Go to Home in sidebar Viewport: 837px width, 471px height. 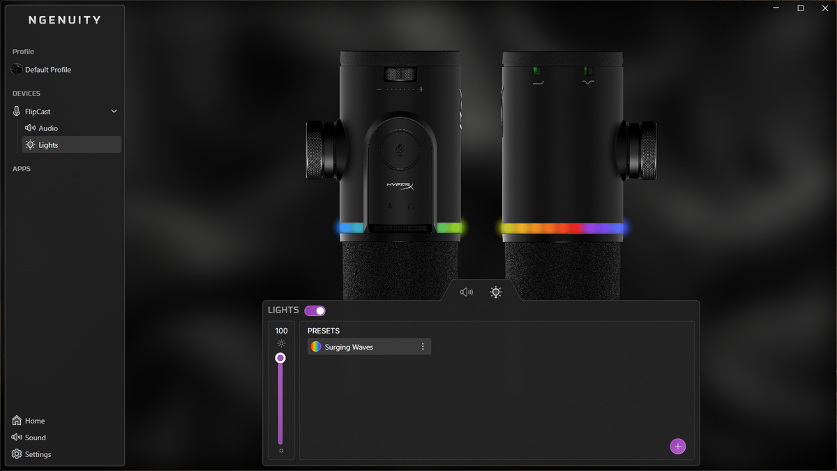[29, 421]
